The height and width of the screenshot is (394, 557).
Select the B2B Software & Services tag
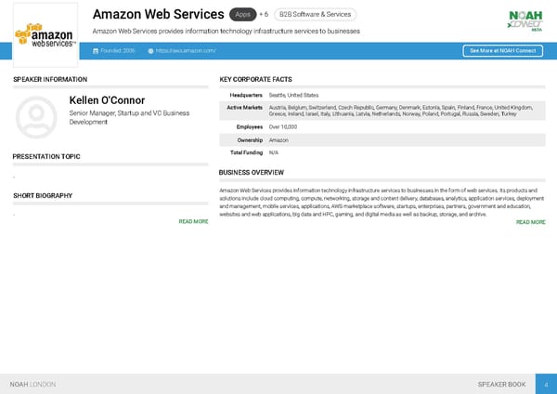[x=315, y=15]
